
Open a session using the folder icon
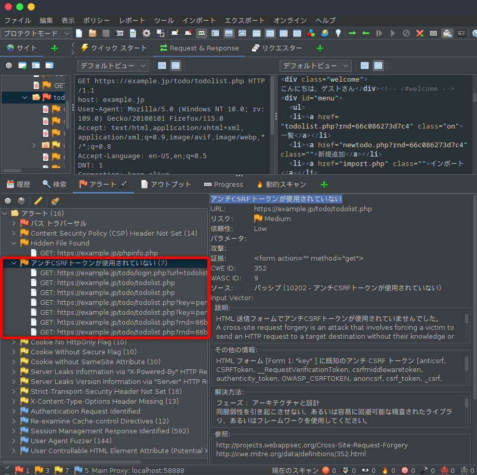tap(91, 33)
